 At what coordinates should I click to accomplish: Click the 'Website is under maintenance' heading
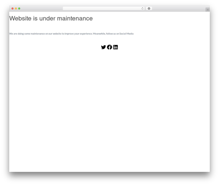[51, 18]
